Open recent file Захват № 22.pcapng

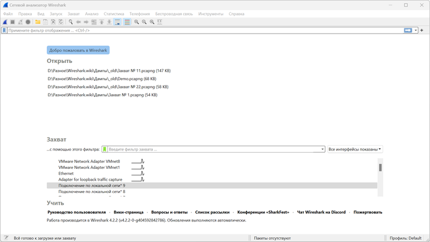click(x=108, y=87)
